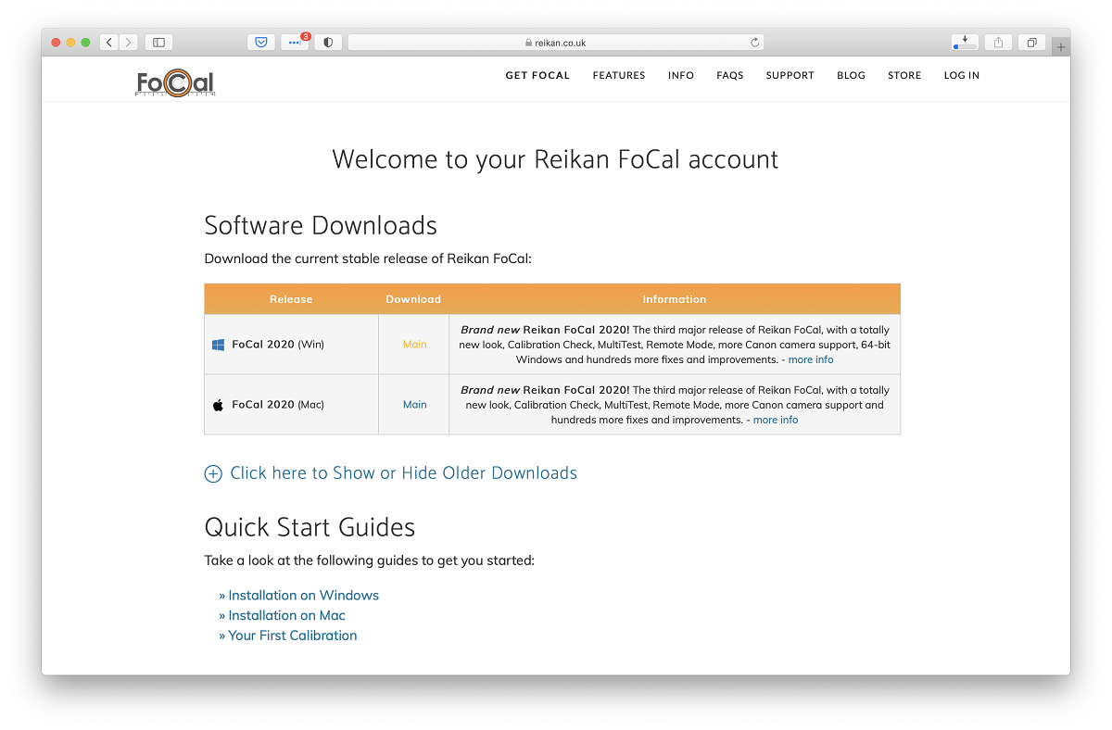Toggle the Safari sidebar button
The height and width of the screenshot is (730, 1112).
(158, 43)
